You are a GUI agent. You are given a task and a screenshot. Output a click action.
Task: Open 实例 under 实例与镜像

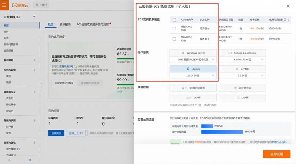(x=9, y=76)
